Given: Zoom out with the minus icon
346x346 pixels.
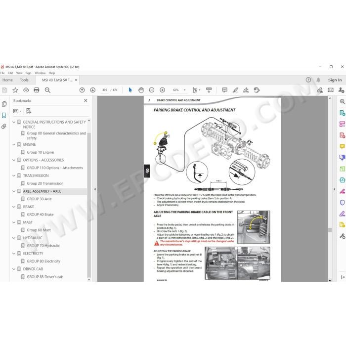Looking at the screenshot, I should pyautogui.click(x=152, y=90).
